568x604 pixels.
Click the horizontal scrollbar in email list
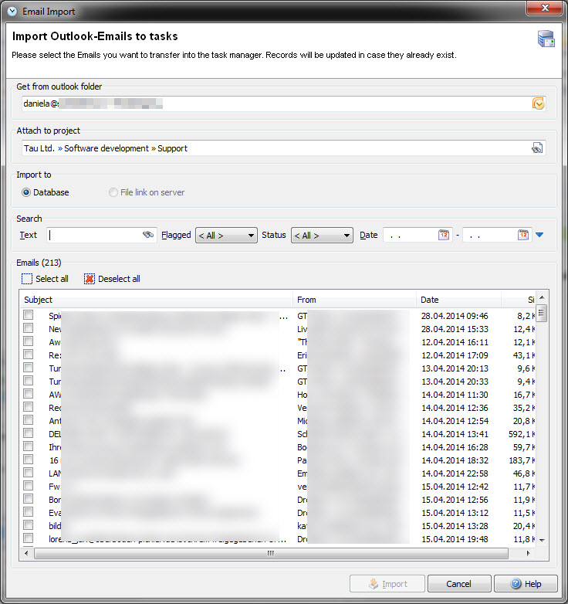pyautogui.click(x=270, y=553)
